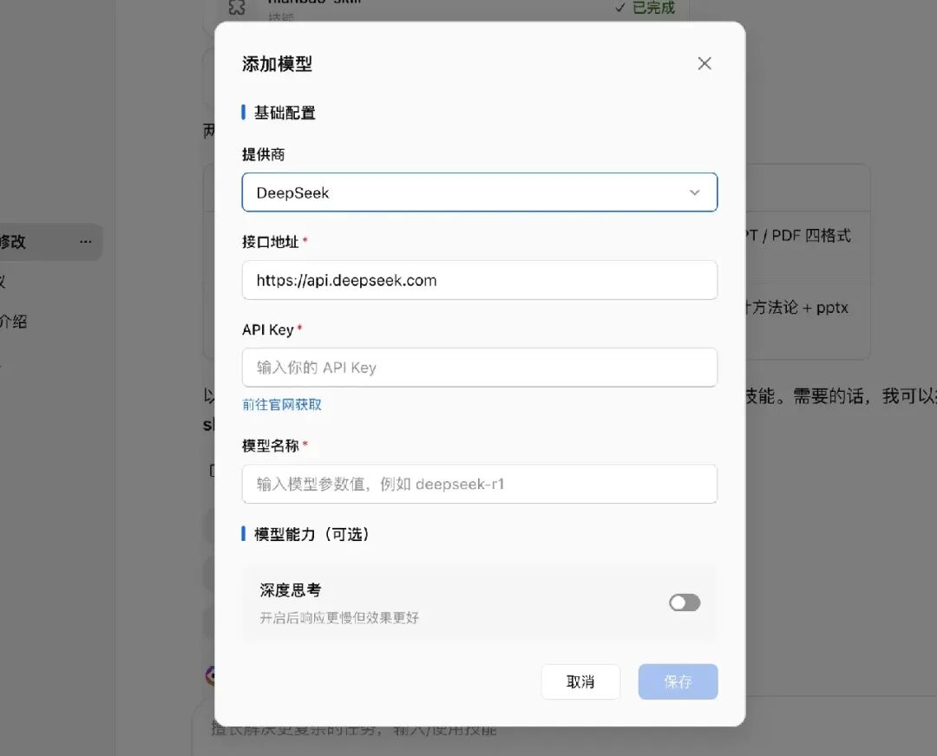937x756 pixels.
Task: Click the 接口地址 field label
Action: (270, 242)
